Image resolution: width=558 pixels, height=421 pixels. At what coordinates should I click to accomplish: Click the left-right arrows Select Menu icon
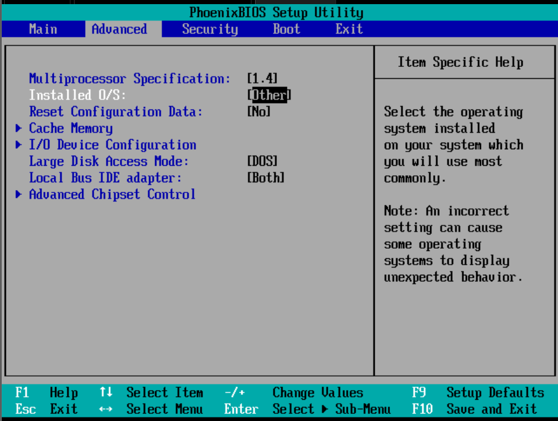pyautogui.click(x=106, y=409)
